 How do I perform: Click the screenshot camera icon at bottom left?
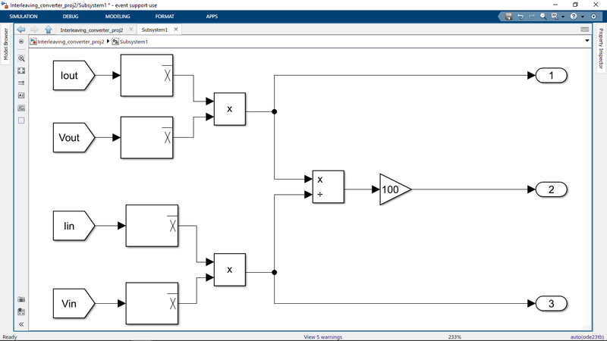tap(21, 299)
